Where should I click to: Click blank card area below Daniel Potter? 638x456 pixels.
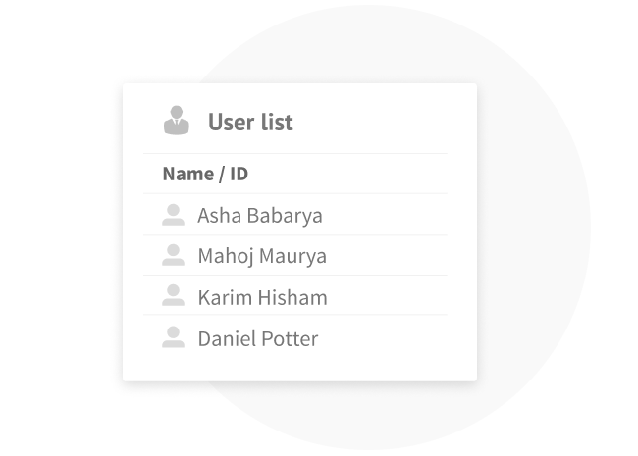click(294, 367)
